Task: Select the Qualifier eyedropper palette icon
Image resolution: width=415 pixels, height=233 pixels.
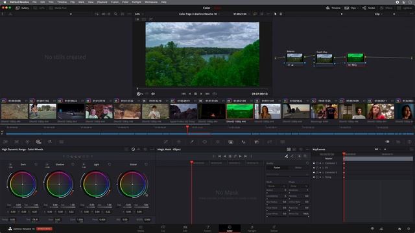Action: 192,142
